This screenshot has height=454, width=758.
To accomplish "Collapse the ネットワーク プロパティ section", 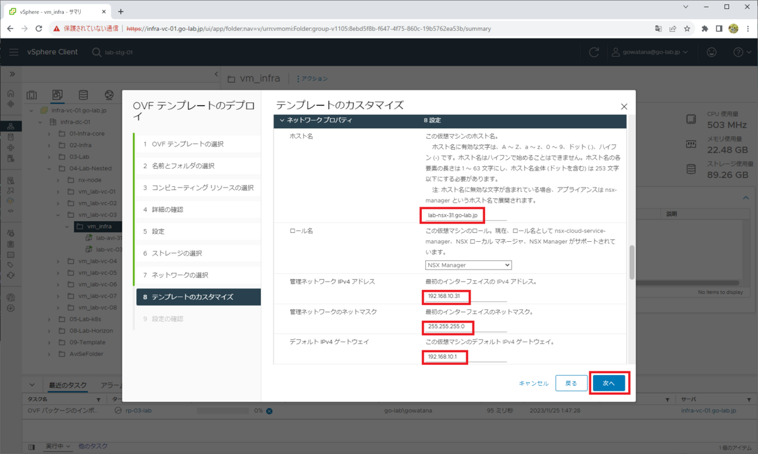I will coord(282,120).
